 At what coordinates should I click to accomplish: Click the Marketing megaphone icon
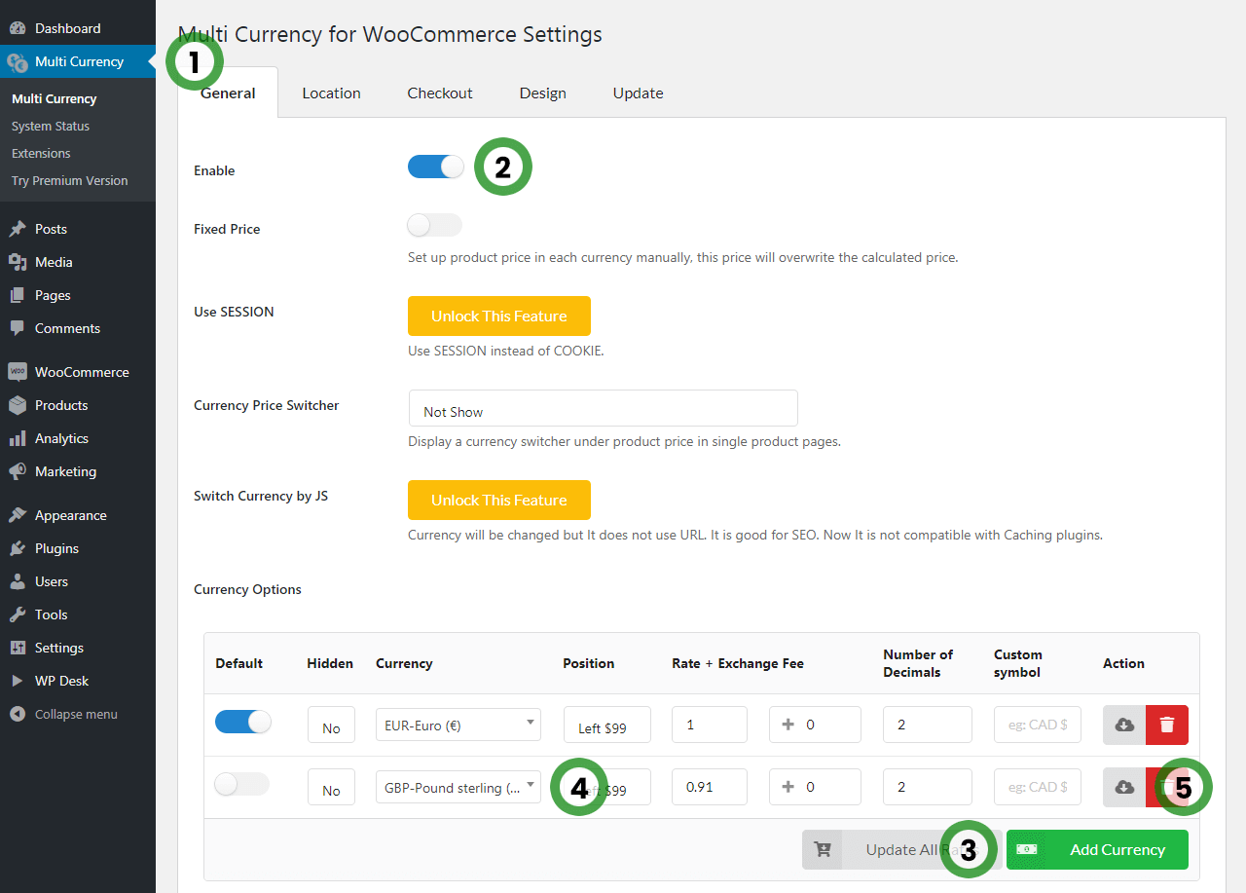18,471
